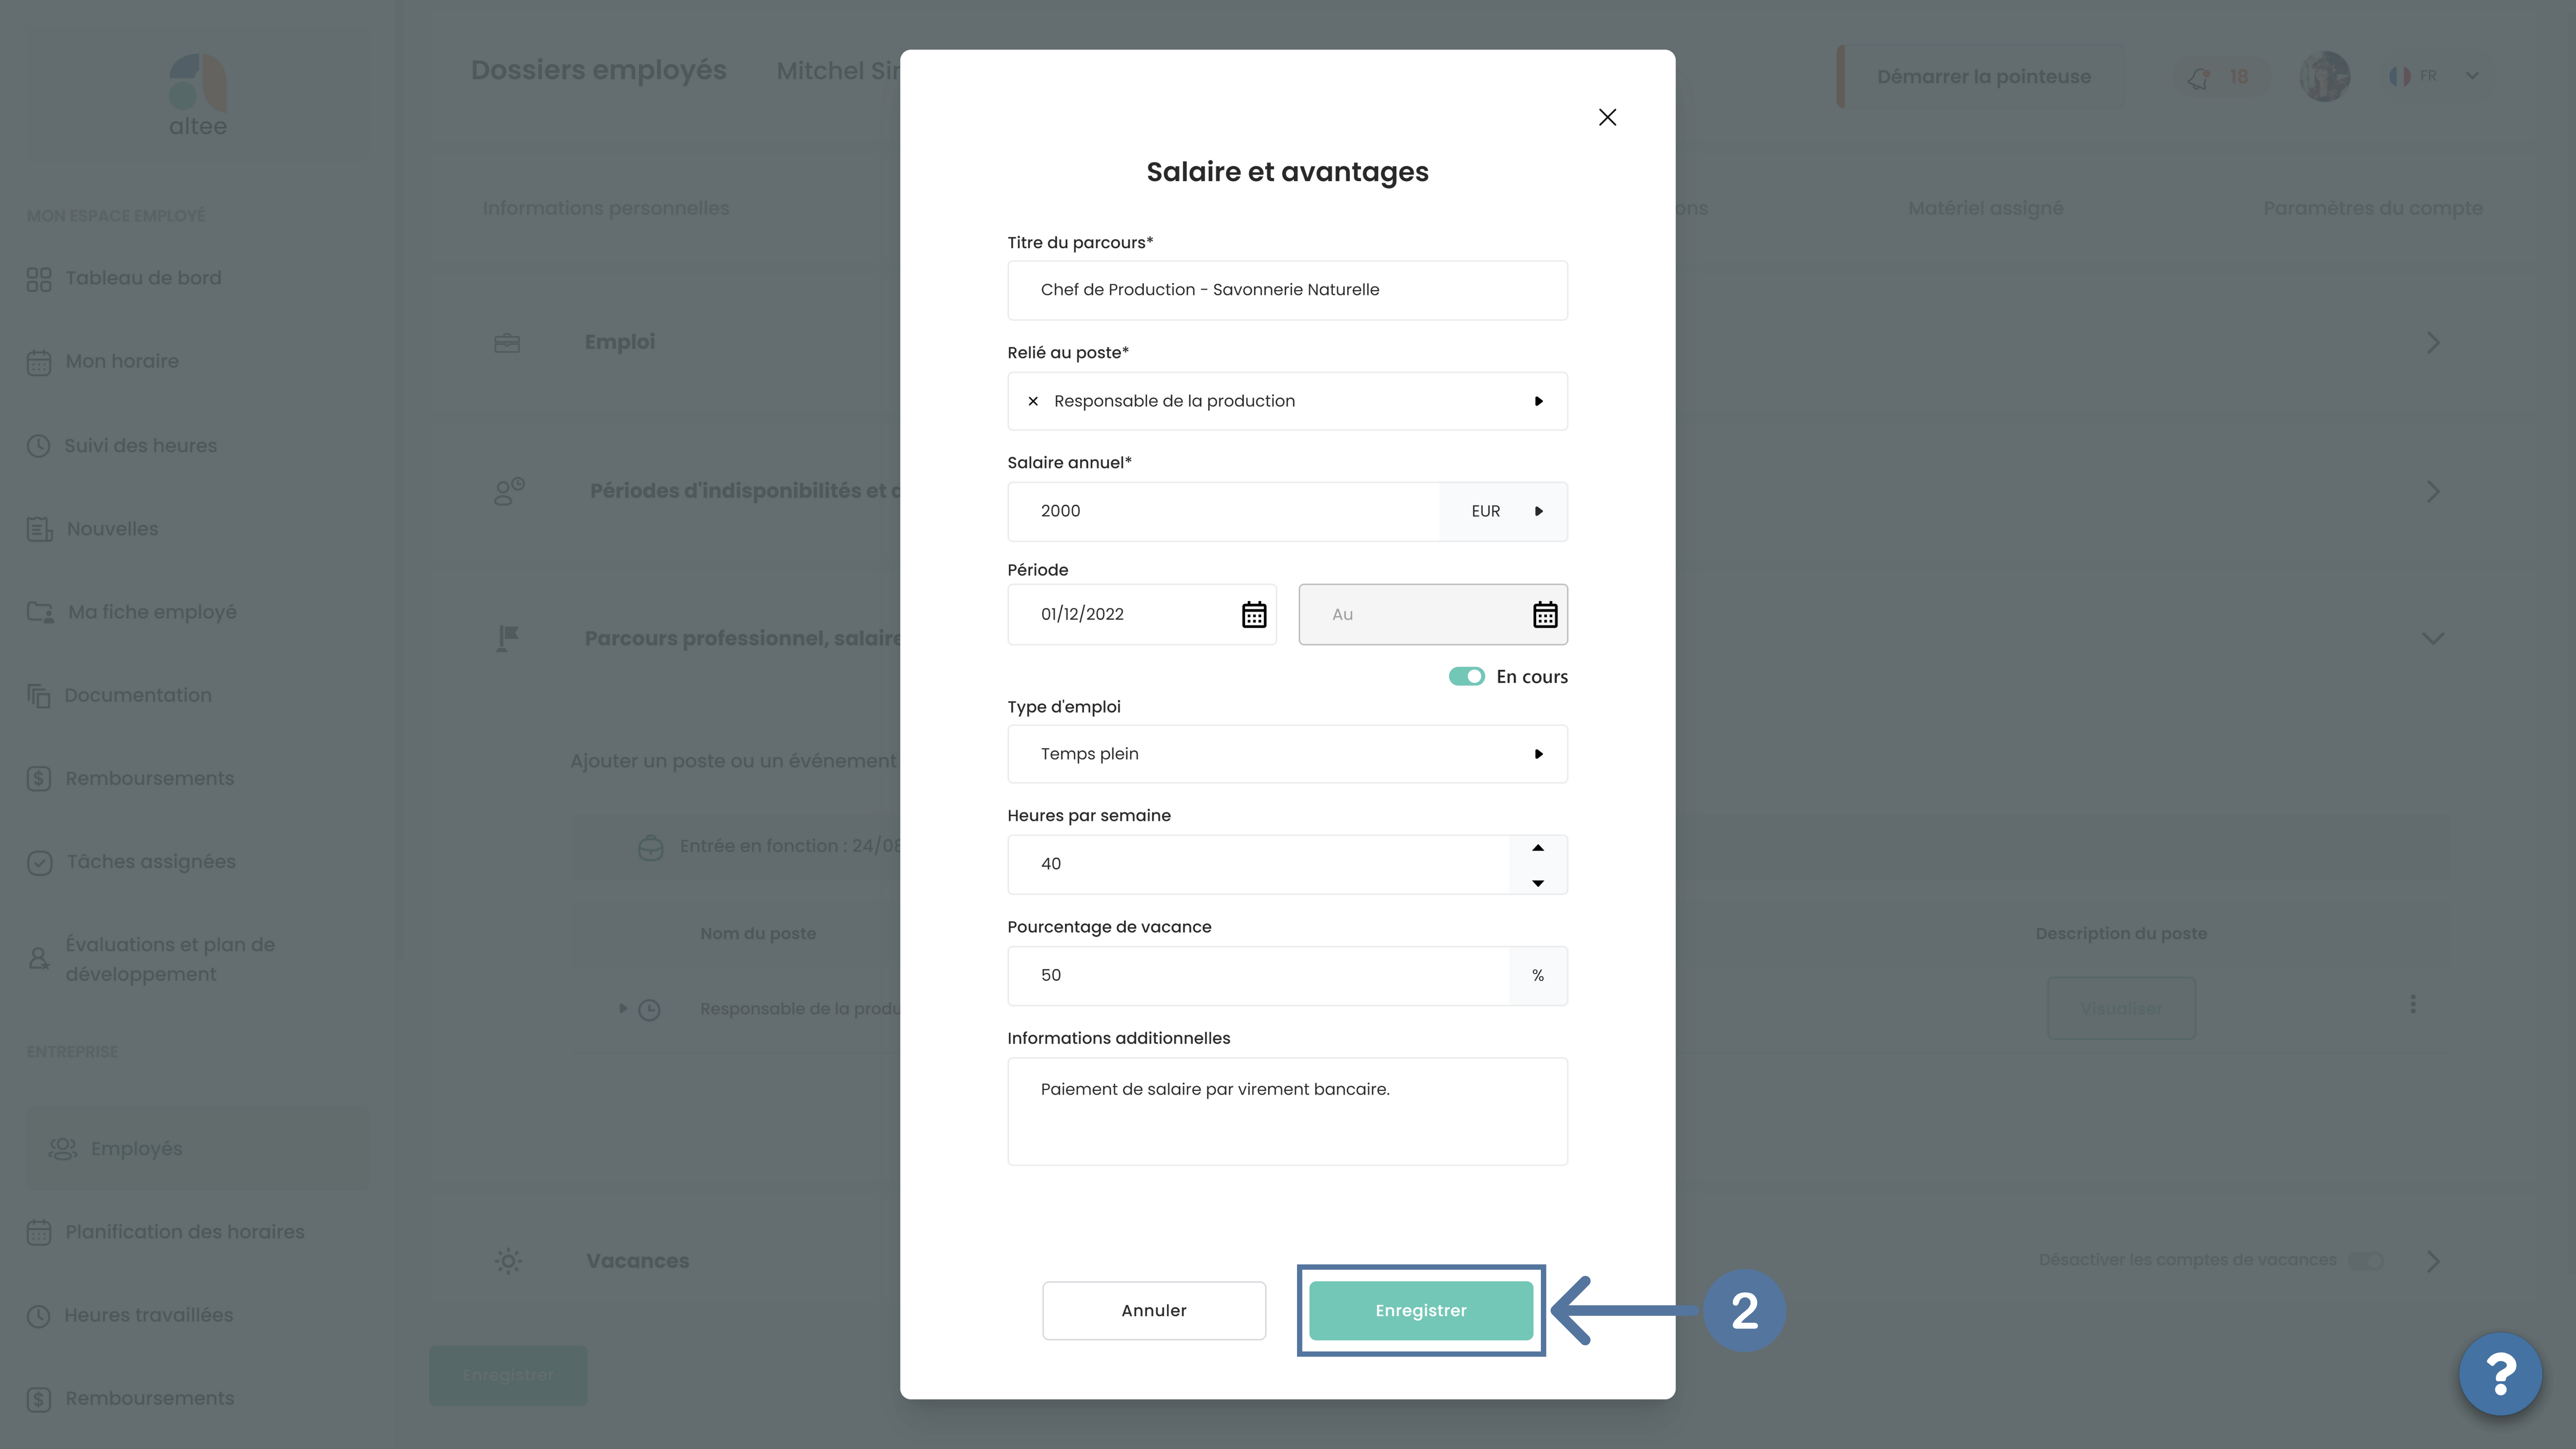Toggle Désactiver les comptes de vacances switch
2576x1449 pixels.
(x=2366, y=1261)
